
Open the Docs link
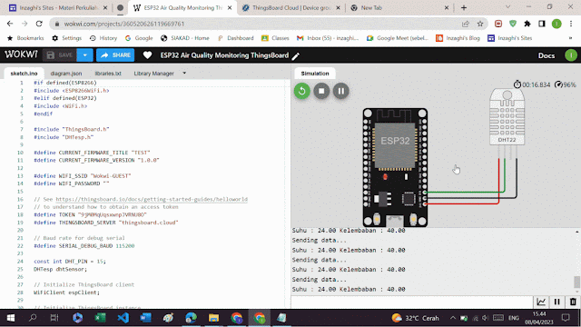(x=547, y=55)
